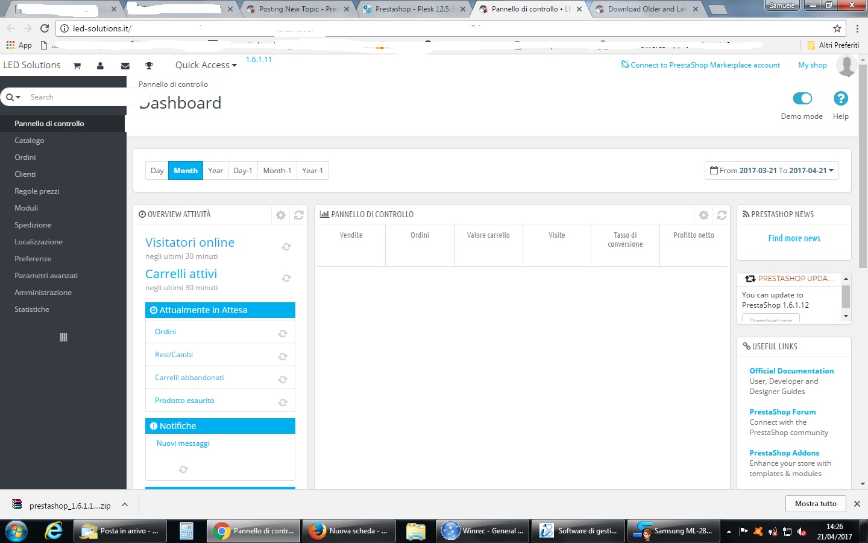Open the Chrome Apps shortcut in bookmarks bar

click(19, 45)
